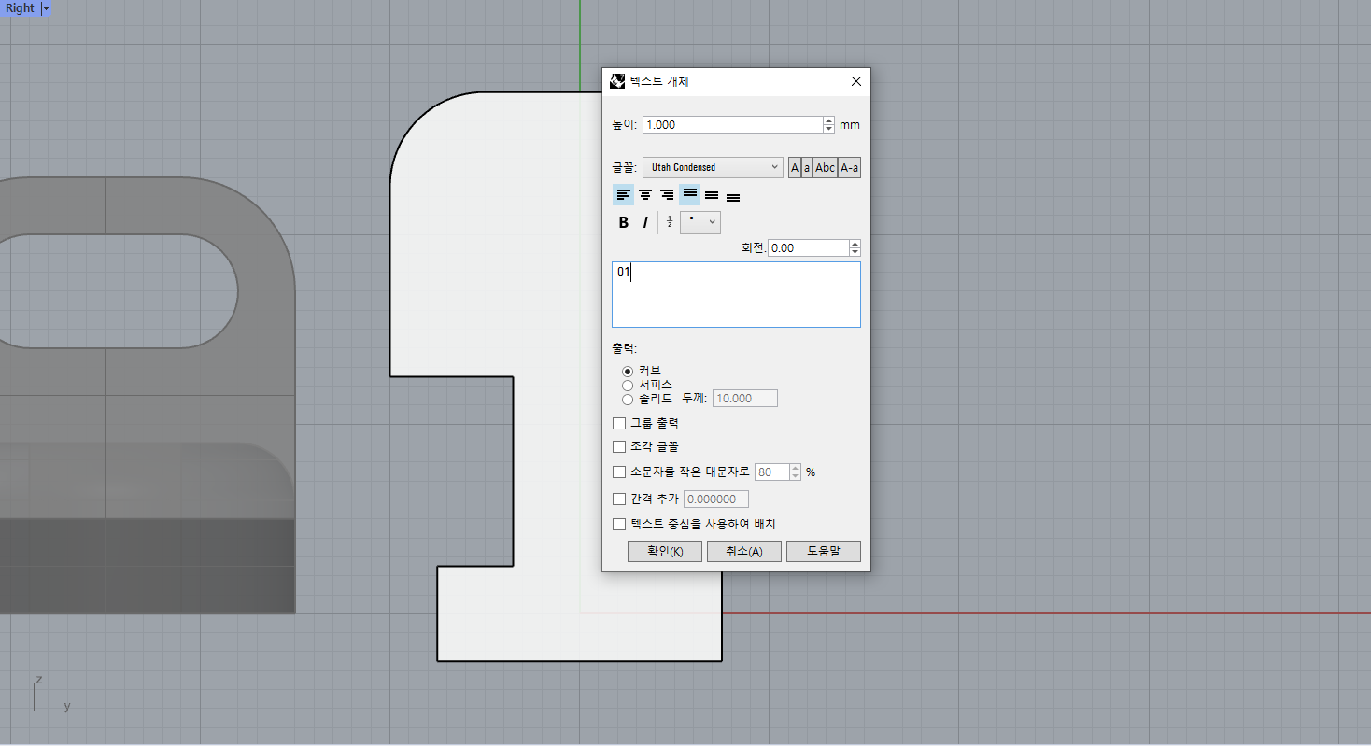The width and height of the screenshot is (1371, 746).
Task: Select the 서피스 output radio button
Action: (x=627, y=385)
